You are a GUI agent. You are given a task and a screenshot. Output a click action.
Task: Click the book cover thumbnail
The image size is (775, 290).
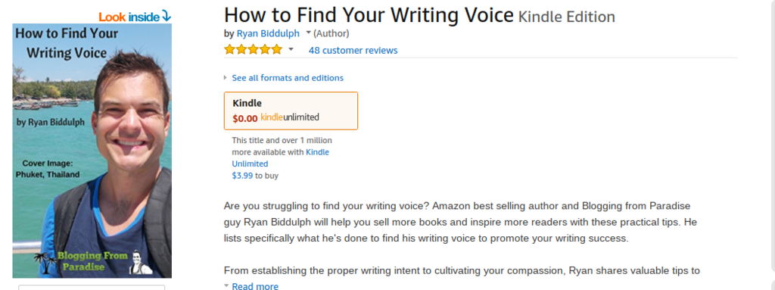point(92,151)
